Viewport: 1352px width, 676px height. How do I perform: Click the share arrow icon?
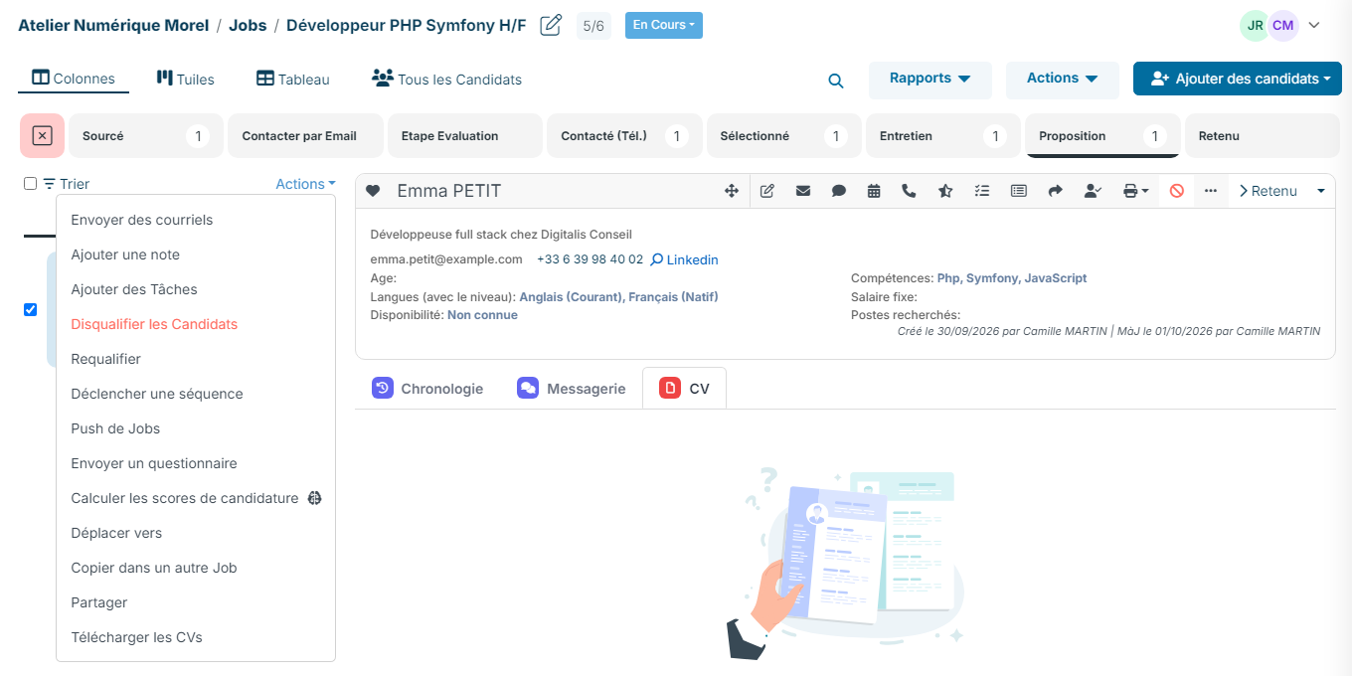(x=1056, y=191)
